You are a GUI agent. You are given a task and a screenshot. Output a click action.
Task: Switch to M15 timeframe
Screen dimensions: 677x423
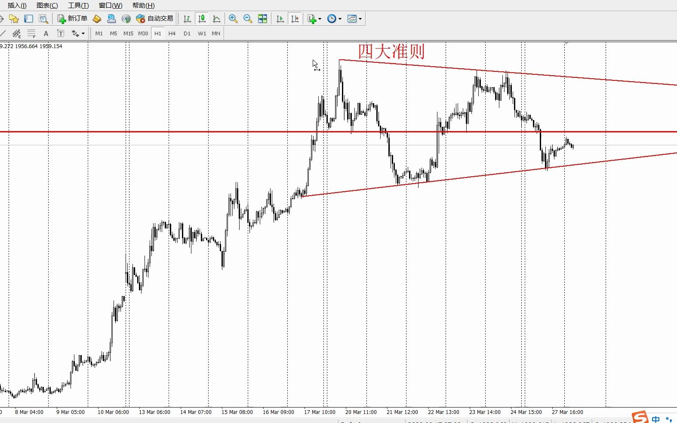coord(128,34)
